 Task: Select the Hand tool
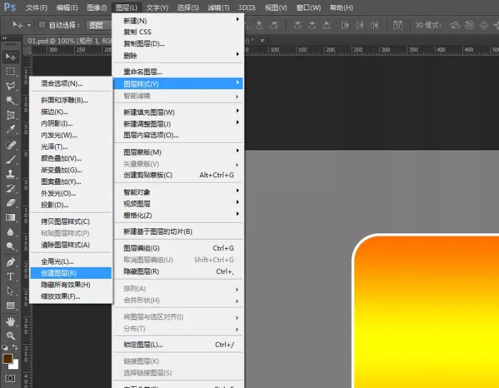[x=11, y=321]
